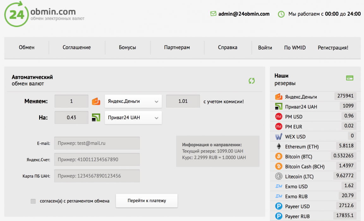This screenshot has width=364, height=221.
Task: Click the Яндекс.Деньги reserve value 275941
Action: coord(345,96)
